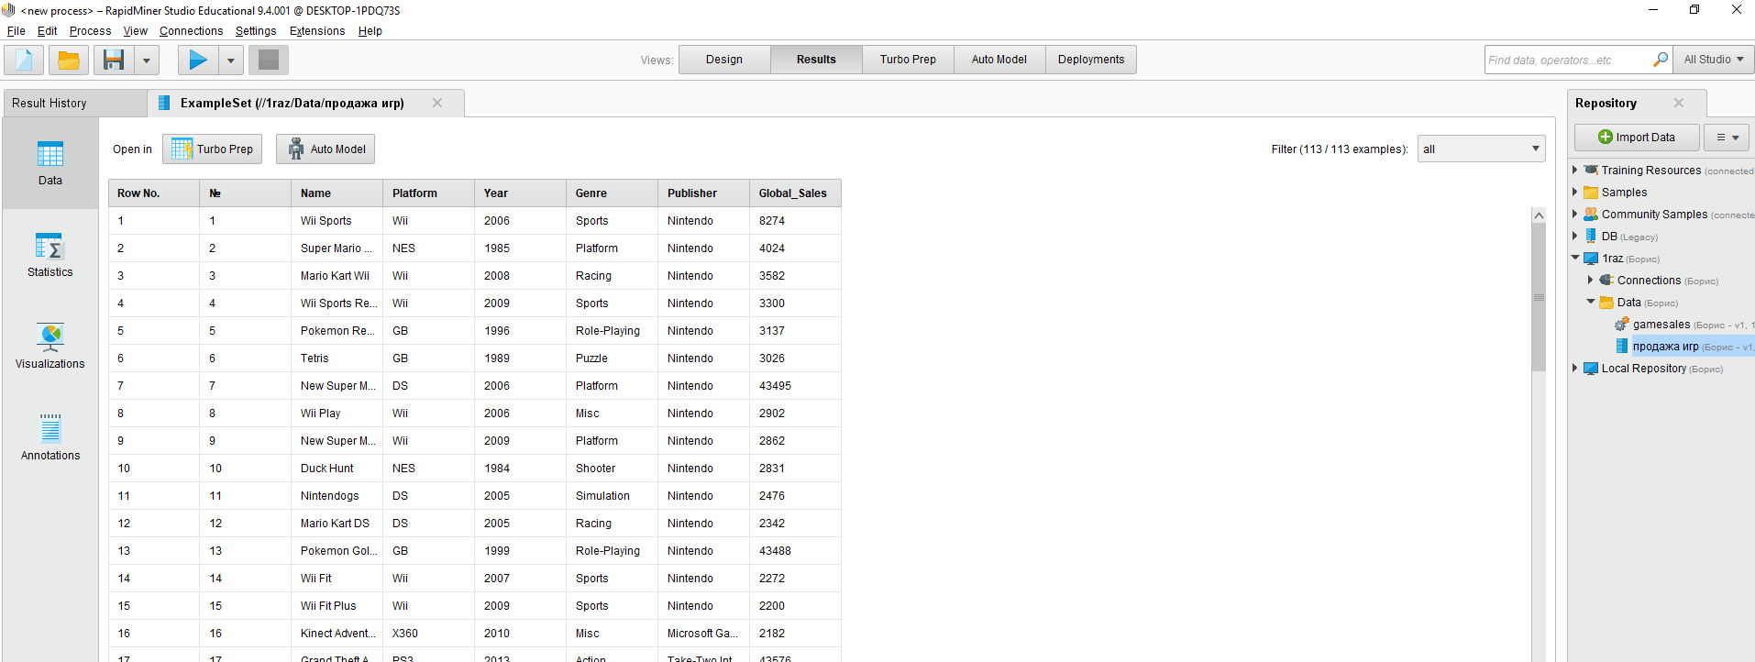Close the Repository panel
1755x662 pixels.
pos(1679,103)
